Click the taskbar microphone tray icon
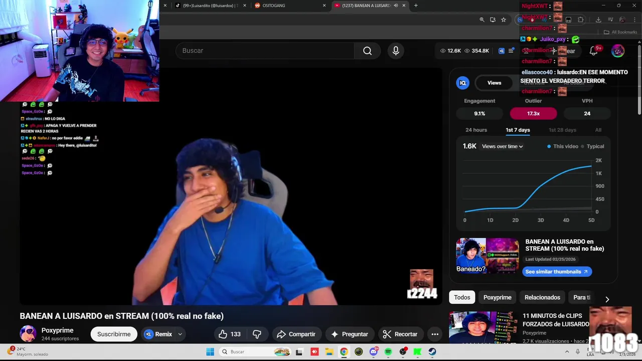Screen dimensions: 642x361 pyautogui.click(x=578, y=351)
